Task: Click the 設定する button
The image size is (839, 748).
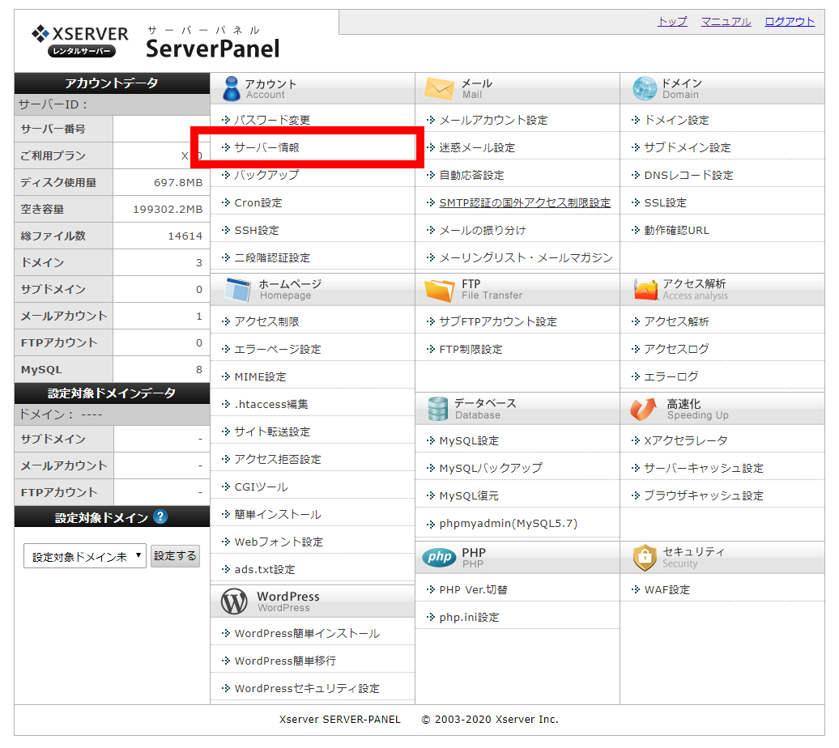Action: 175,556
